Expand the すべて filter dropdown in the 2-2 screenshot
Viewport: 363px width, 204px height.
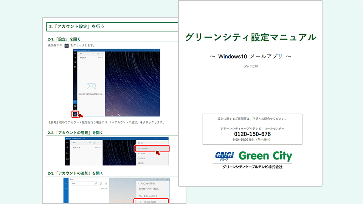tap(98, 147)
